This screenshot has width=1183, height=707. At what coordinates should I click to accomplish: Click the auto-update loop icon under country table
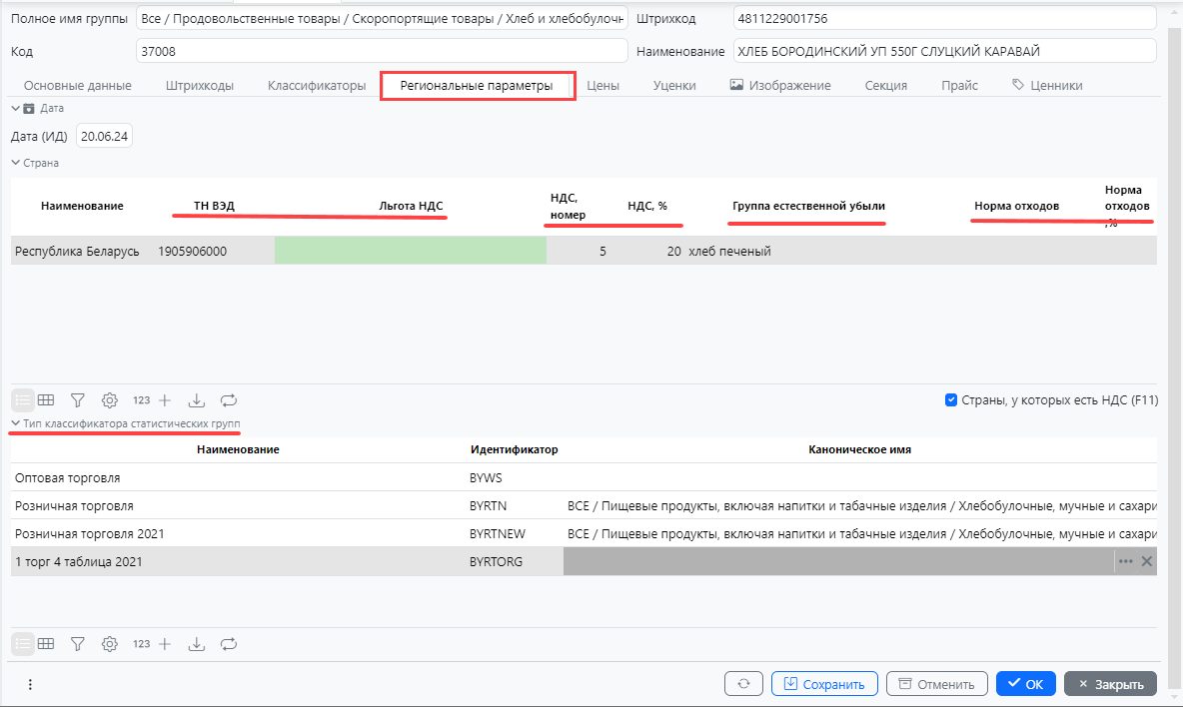tap(229, 400)
